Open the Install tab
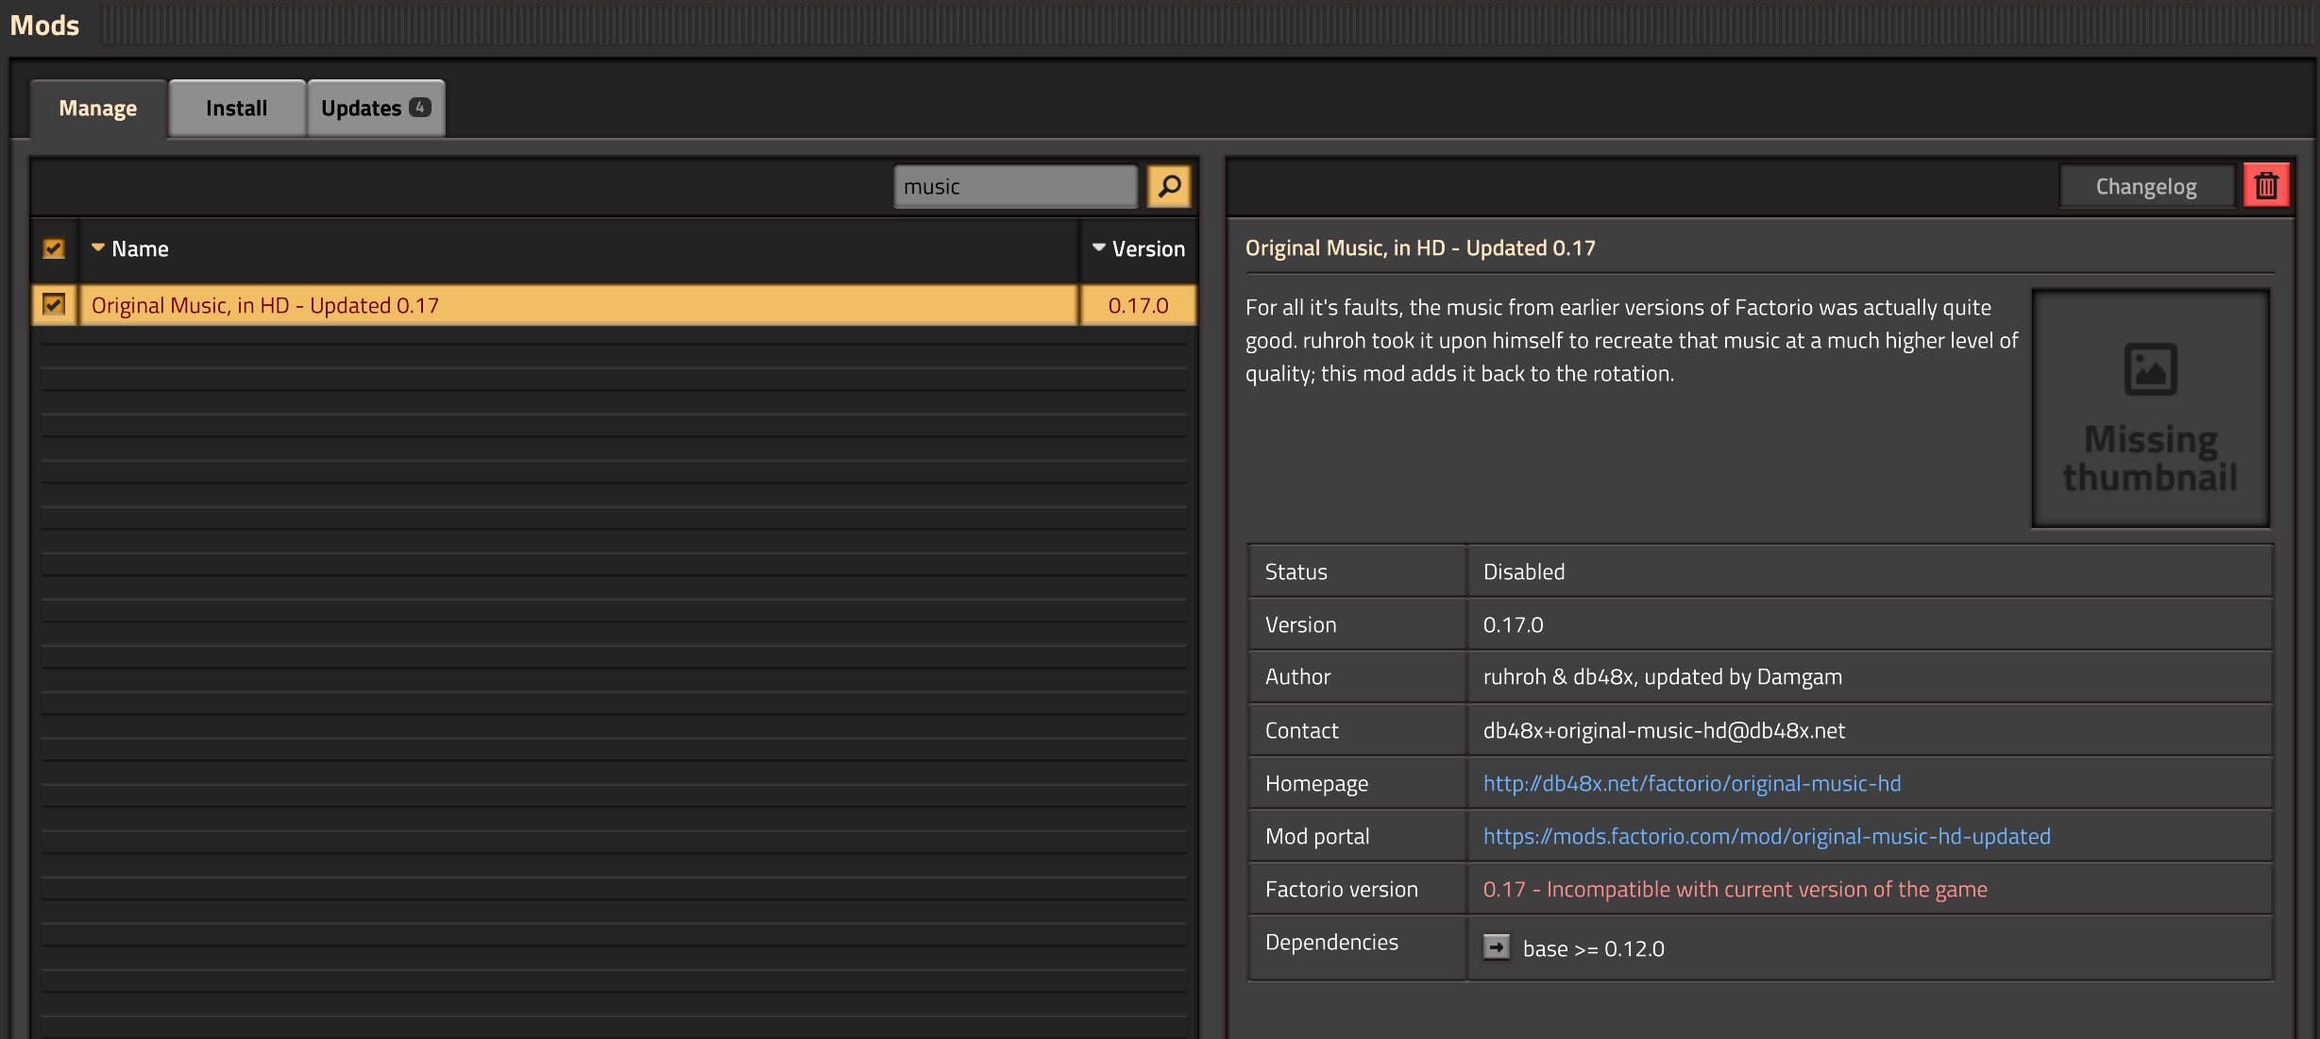 click(x=237, y=109)
